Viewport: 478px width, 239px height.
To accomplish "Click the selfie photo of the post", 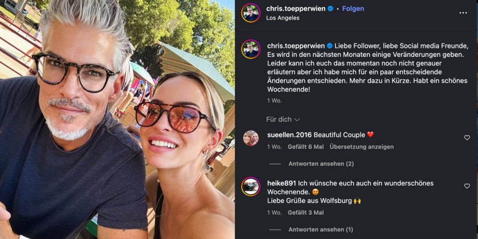I will point(117,119).
